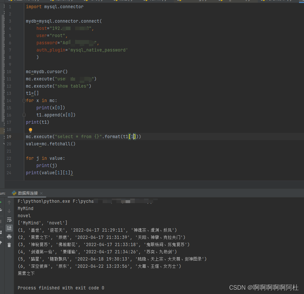This screenshot has width=304, height=294.
Task: Click the value=mc.fetchall() line
Action: point(51,144)
